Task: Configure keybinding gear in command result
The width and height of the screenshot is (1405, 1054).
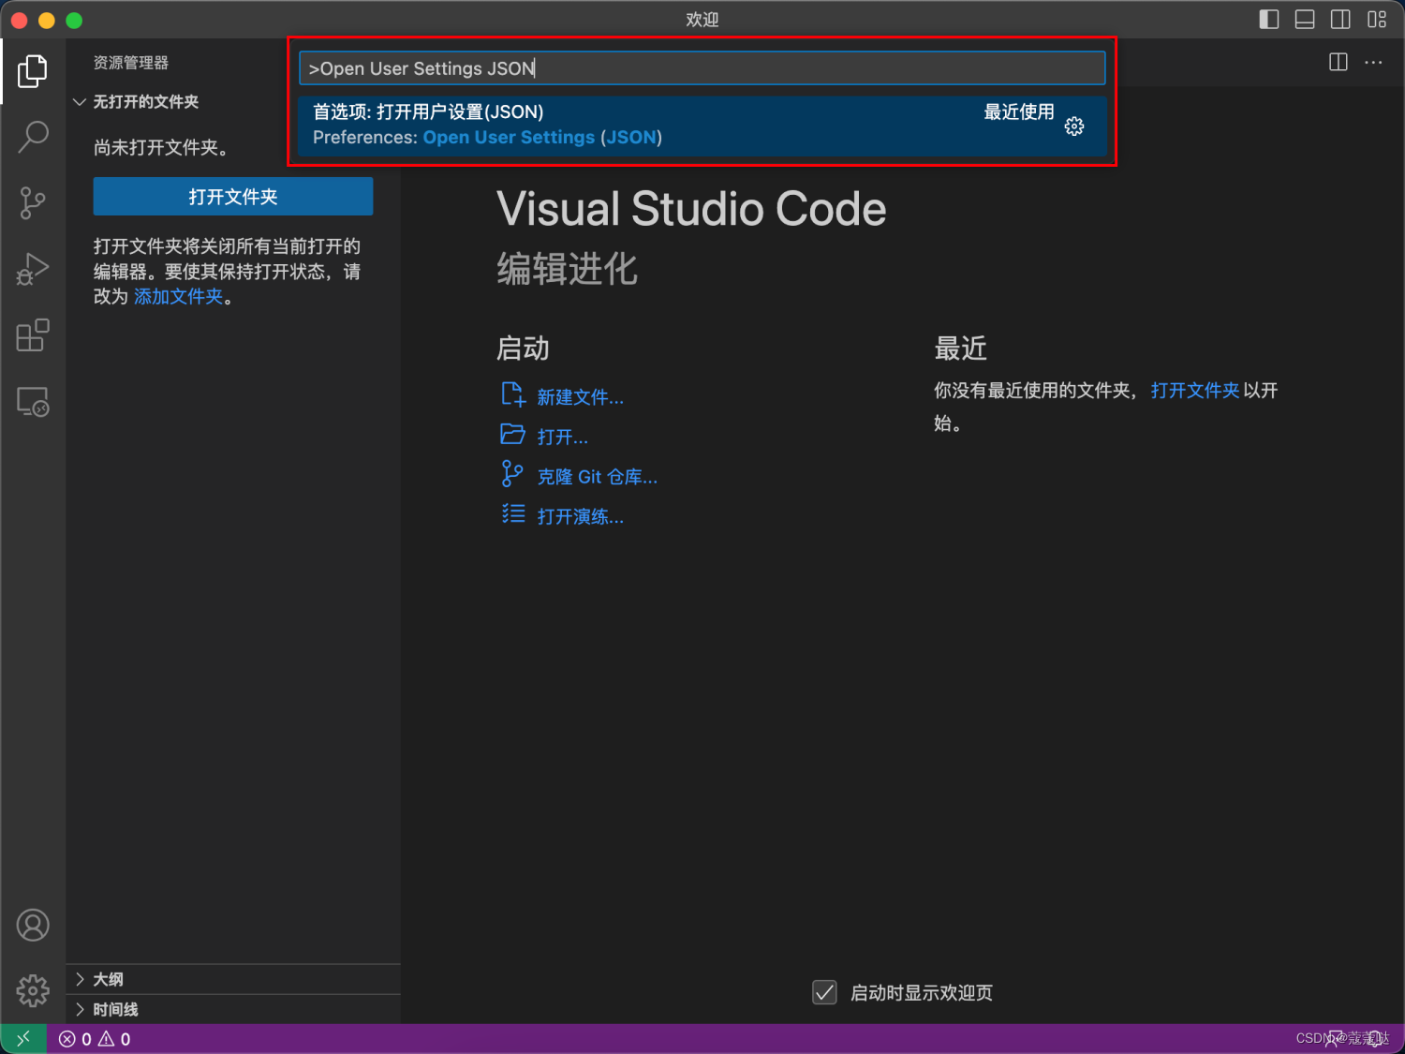Action: [x=1074, y=126]
